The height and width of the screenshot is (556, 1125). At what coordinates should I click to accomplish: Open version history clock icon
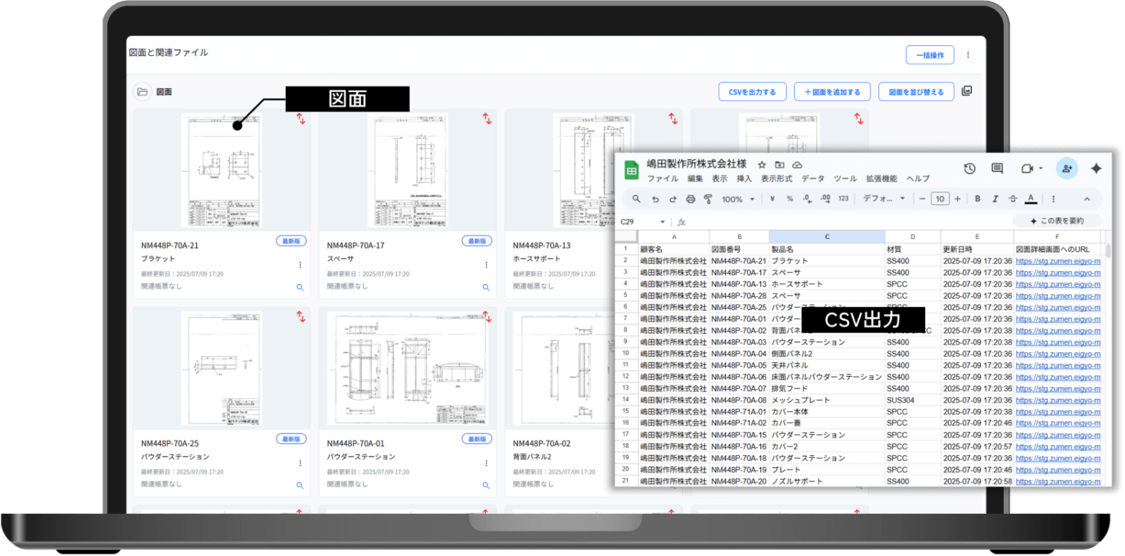click(969, 168)
